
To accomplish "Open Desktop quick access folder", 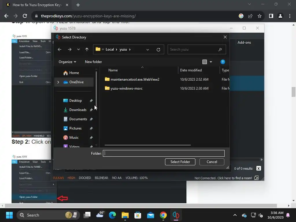I will point(75,101).
